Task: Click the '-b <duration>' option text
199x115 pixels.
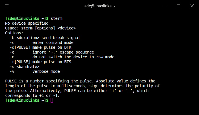Action: [25, 38]
